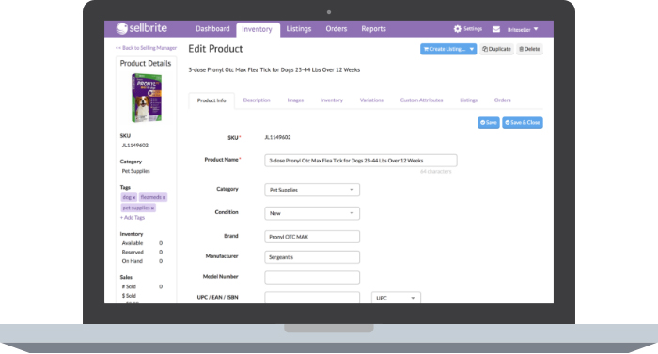Switch to the product Listings tab
The image size is (658, 354).
pos(468,100)
